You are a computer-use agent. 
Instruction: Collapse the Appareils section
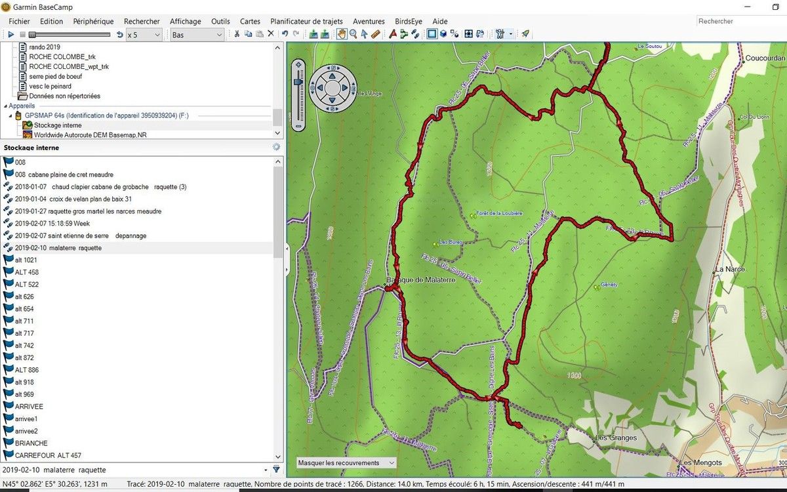point(5,106)
